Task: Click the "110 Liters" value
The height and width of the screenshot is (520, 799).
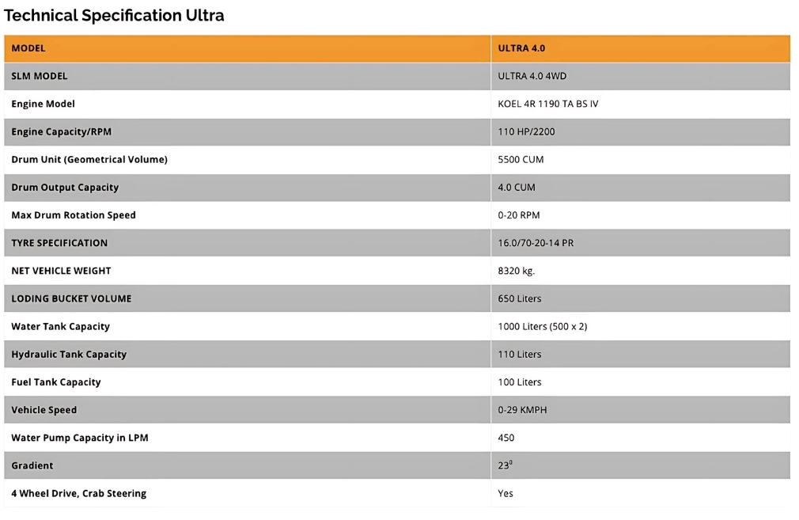Action: point(519,355)
